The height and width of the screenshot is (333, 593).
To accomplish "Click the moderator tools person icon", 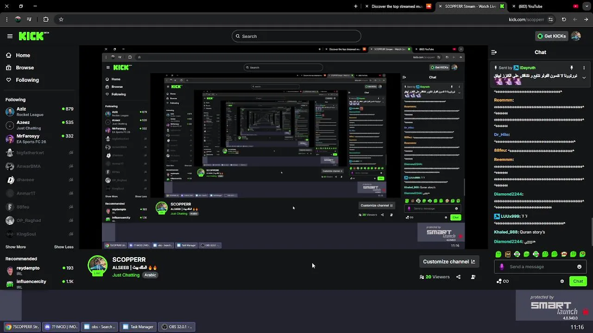I will click(x=473, y=277).
